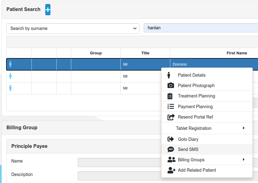Expand the Billing Groups submenu arrow
258x183 pixels.
[244, 159]
